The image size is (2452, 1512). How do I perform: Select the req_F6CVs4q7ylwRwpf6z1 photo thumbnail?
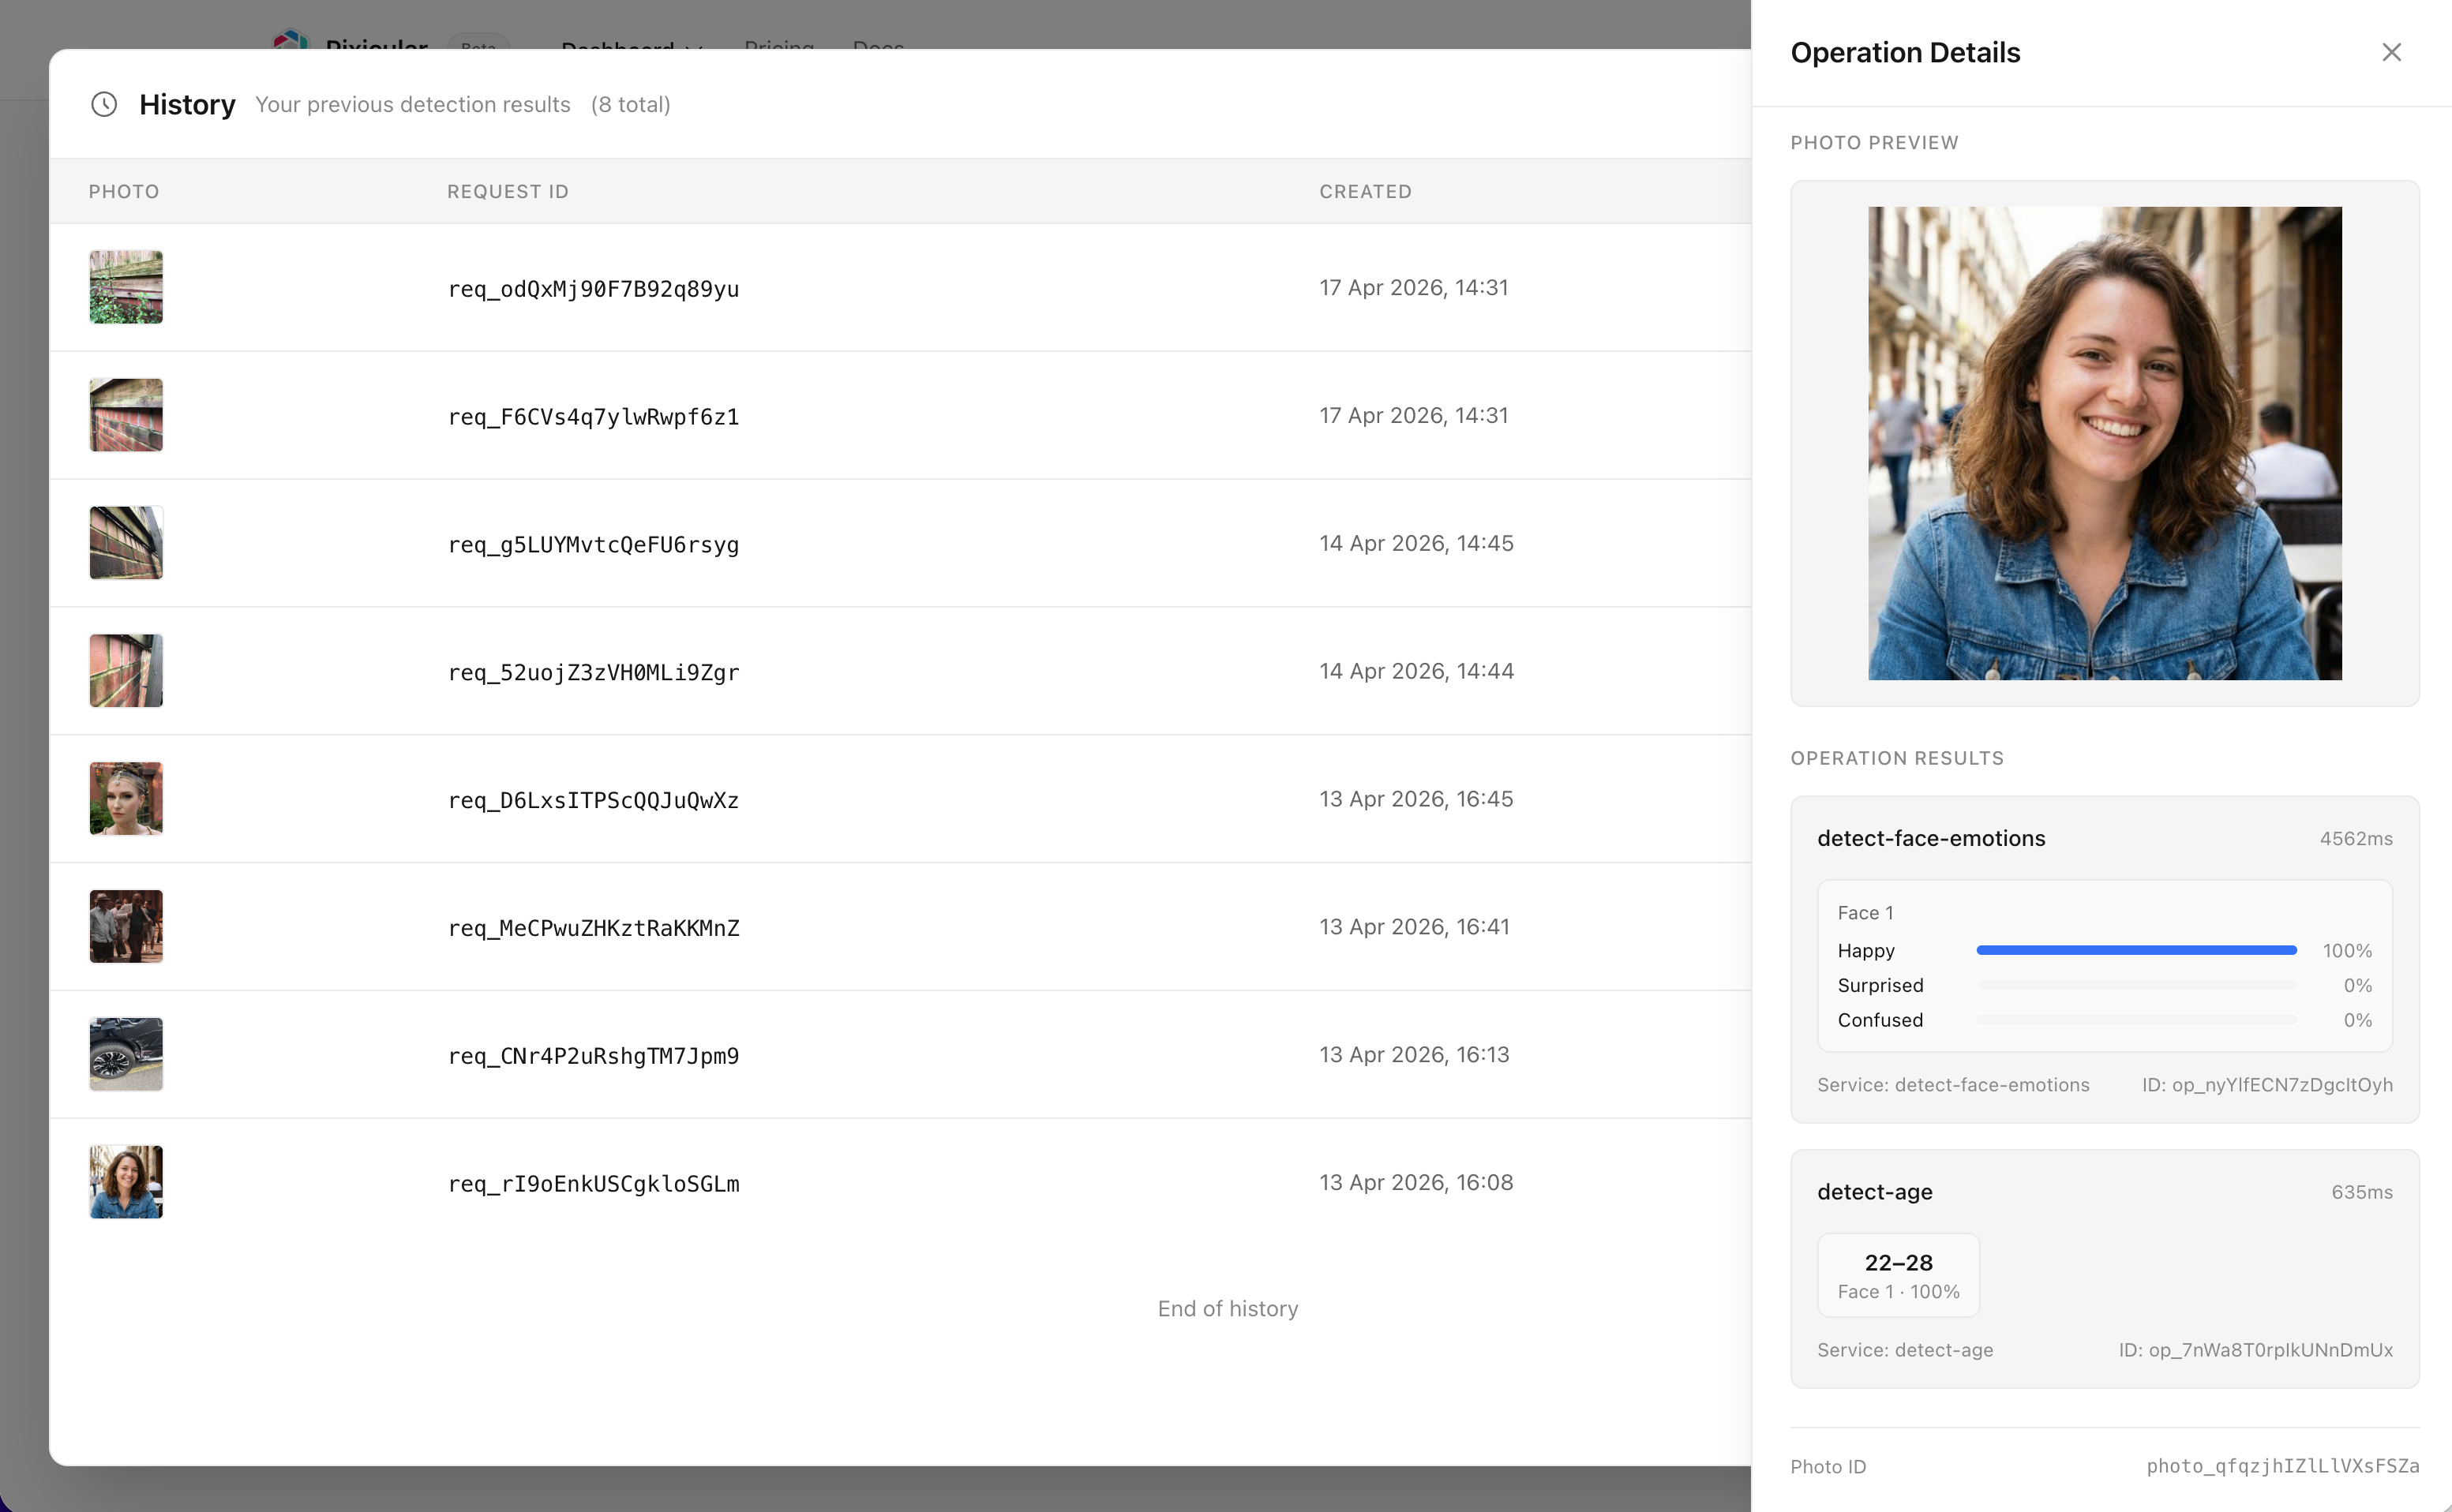[126, 415]
